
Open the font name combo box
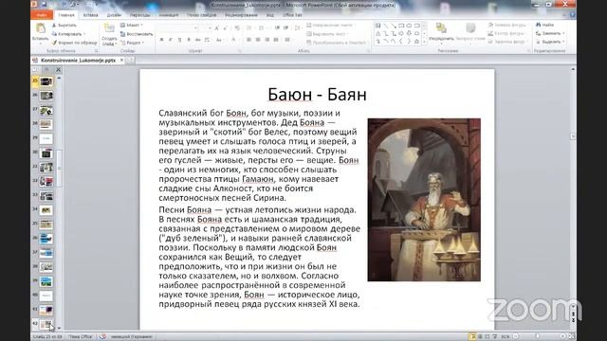click(178, 27)
